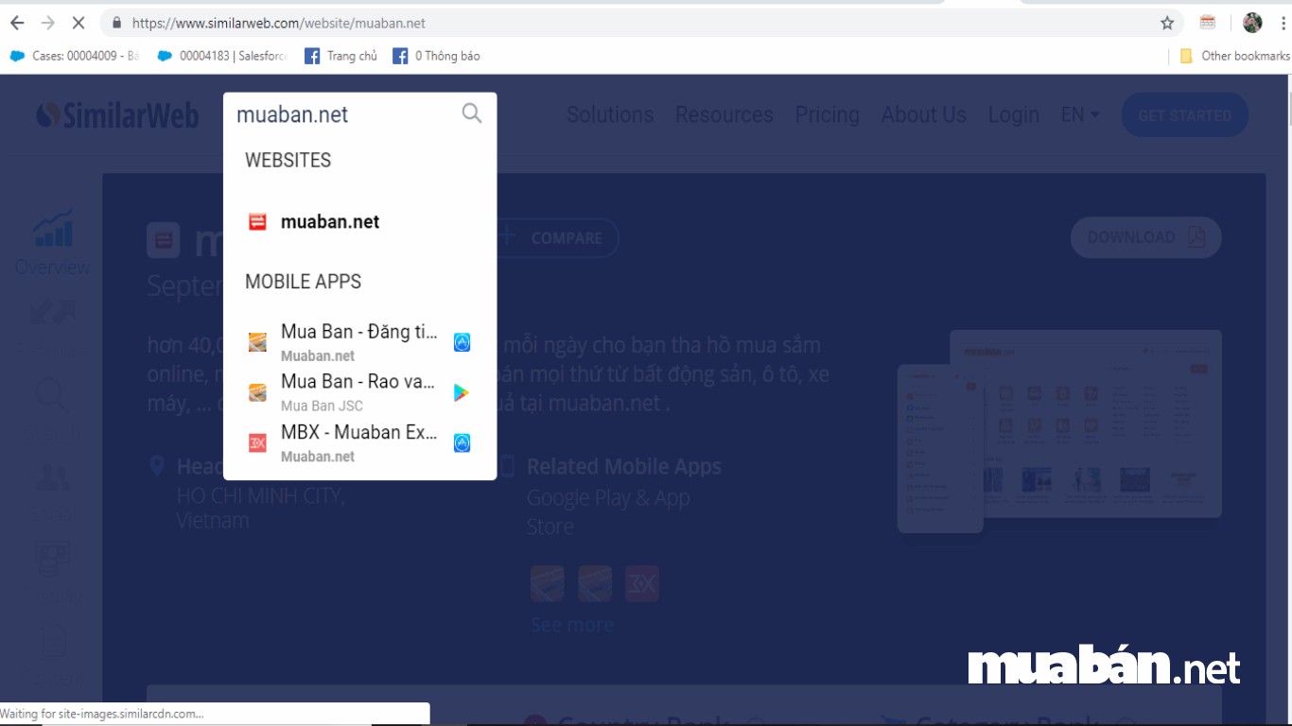Click the muaban.net red favicon in suggestions
Image resolution: width=1292 pixels, height=726 pixels.
257,222
